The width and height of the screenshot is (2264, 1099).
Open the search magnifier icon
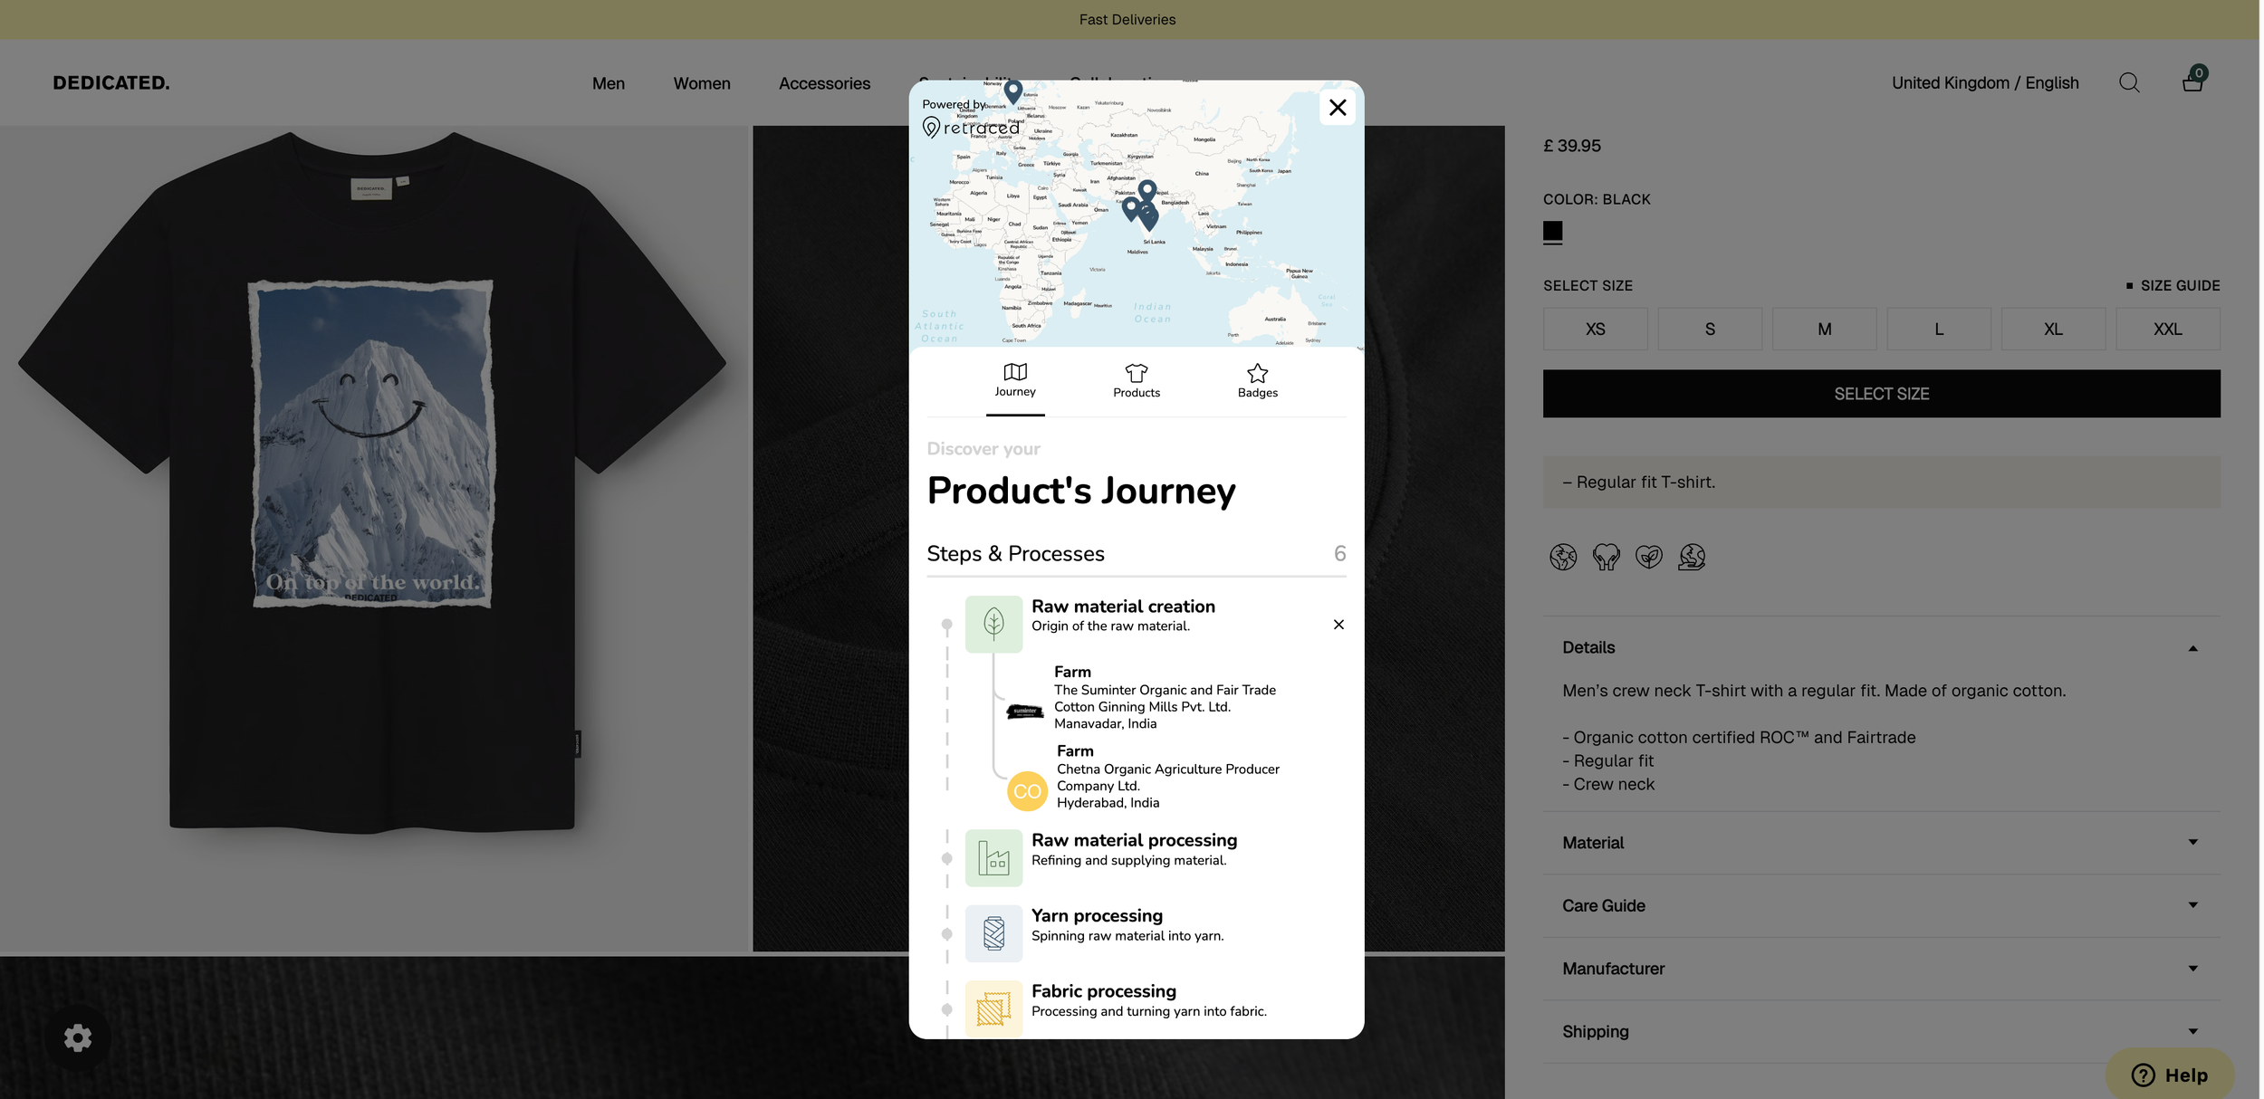pos(2129,83)
